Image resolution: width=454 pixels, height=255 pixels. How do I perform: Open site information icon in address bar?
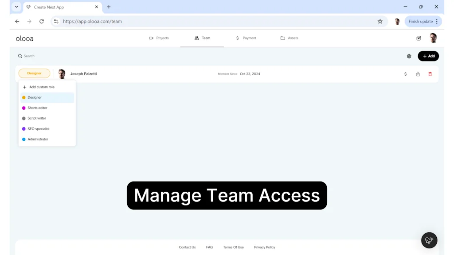pos(56,21)
